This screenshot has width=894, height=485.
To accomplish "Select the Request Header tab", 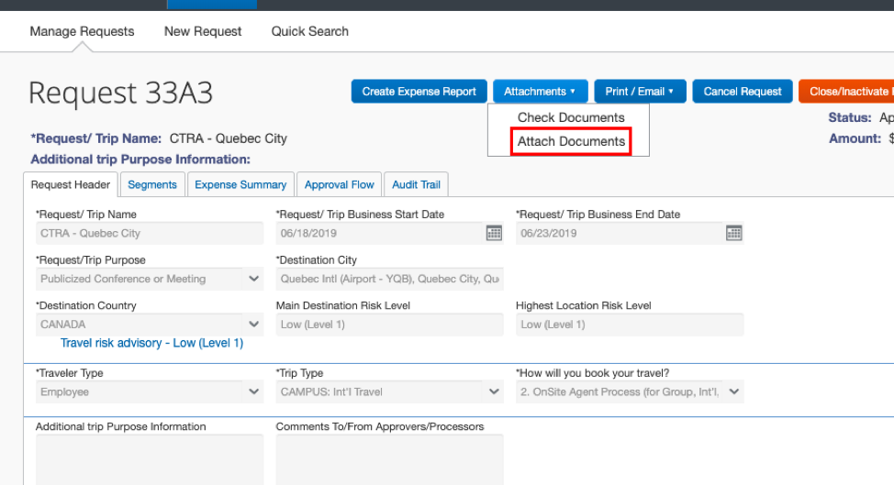I will click(71, 184).
